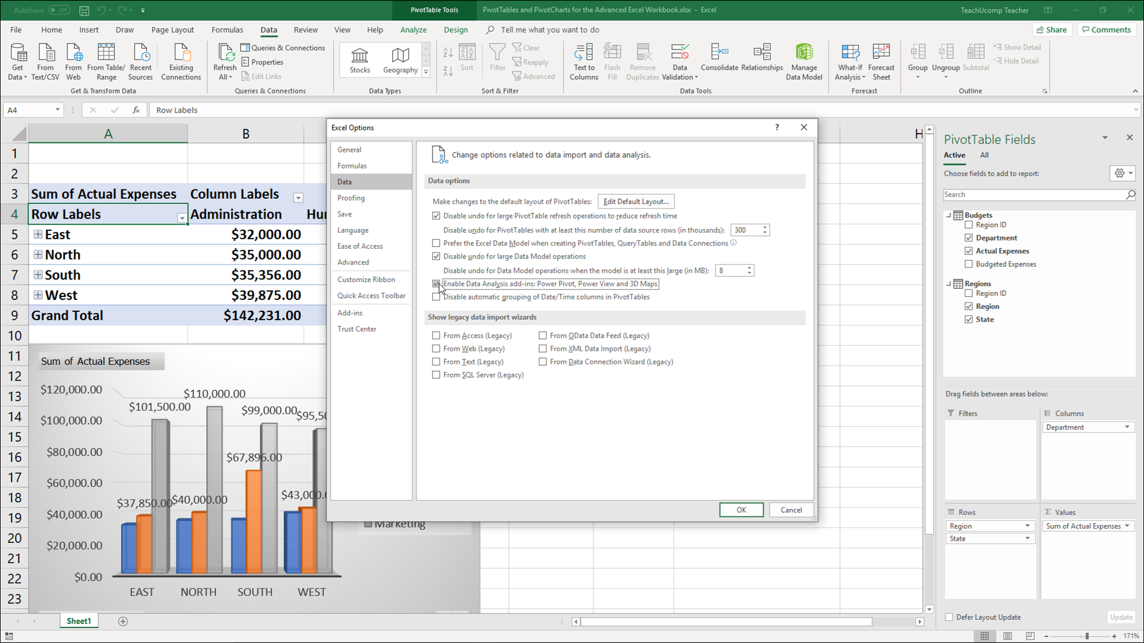Image resolution: width=1144 pixels, height=643 pixels.
Task: Toggle From Access Legacy checkbox
Action: pos(436,335)
